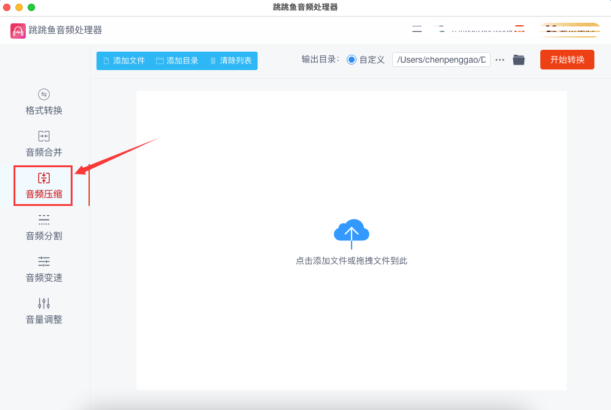Select the 音频压缩 audio compression section
Screen dimensions: 611x410
pyautogui.click(x=44, y=186)
